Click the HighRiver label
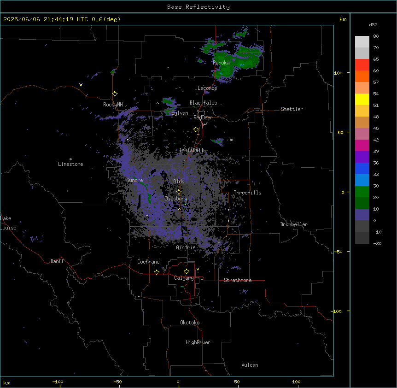The image size is (397, 388). click(x=198, y=342)
